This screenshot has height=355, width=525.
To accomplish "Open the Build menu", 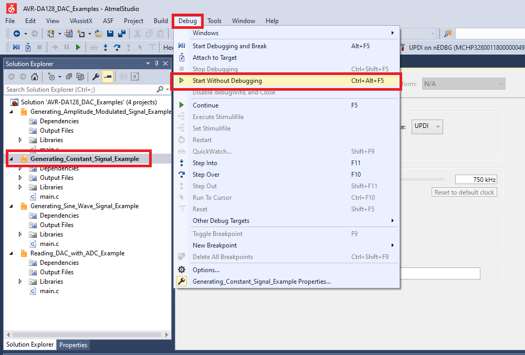I will [x=161, y=21].
